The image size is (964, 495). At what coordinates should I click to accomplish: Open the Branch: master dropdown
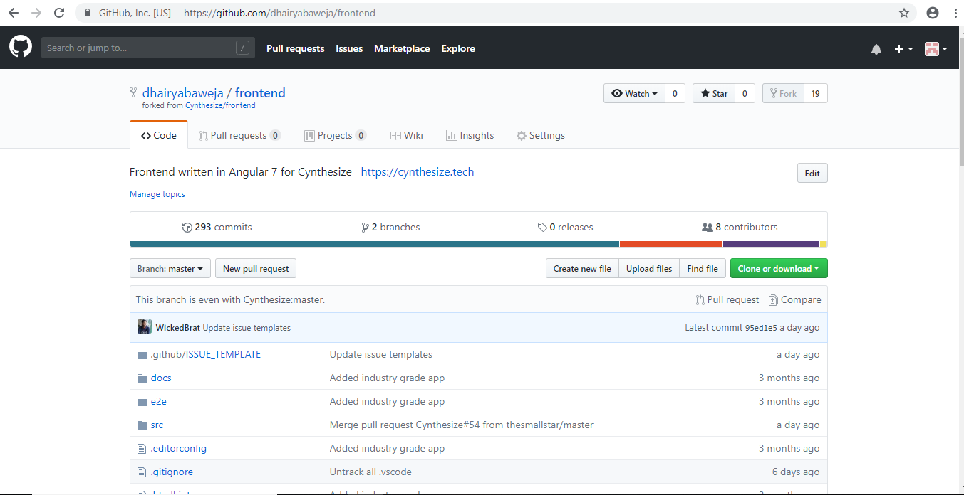coord(170,268)
